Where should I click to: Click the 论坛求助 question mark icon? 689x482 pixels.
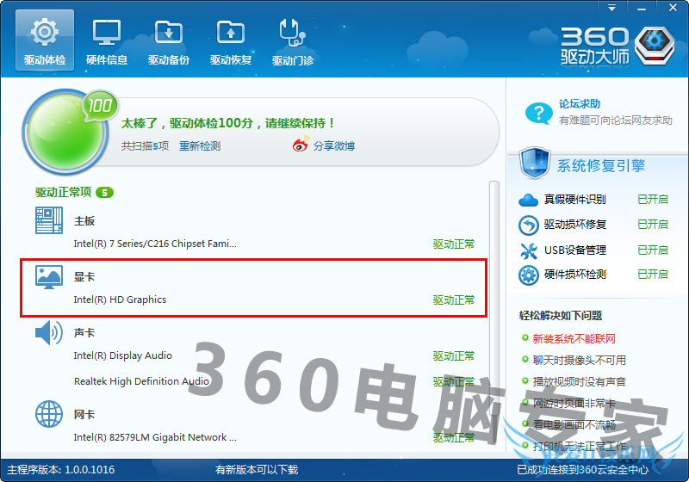[539, 114]
